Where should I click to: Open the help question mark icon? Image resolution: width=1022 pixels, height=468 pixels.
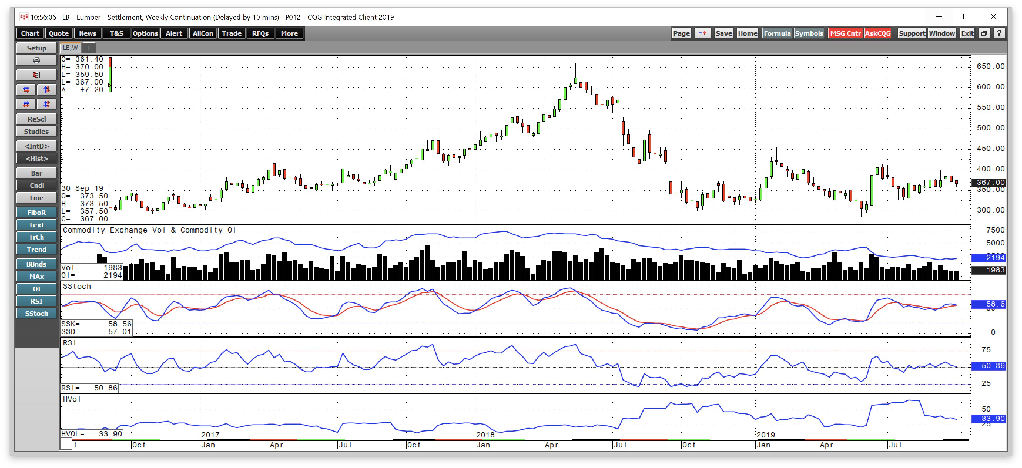click(x=999, y=33)
